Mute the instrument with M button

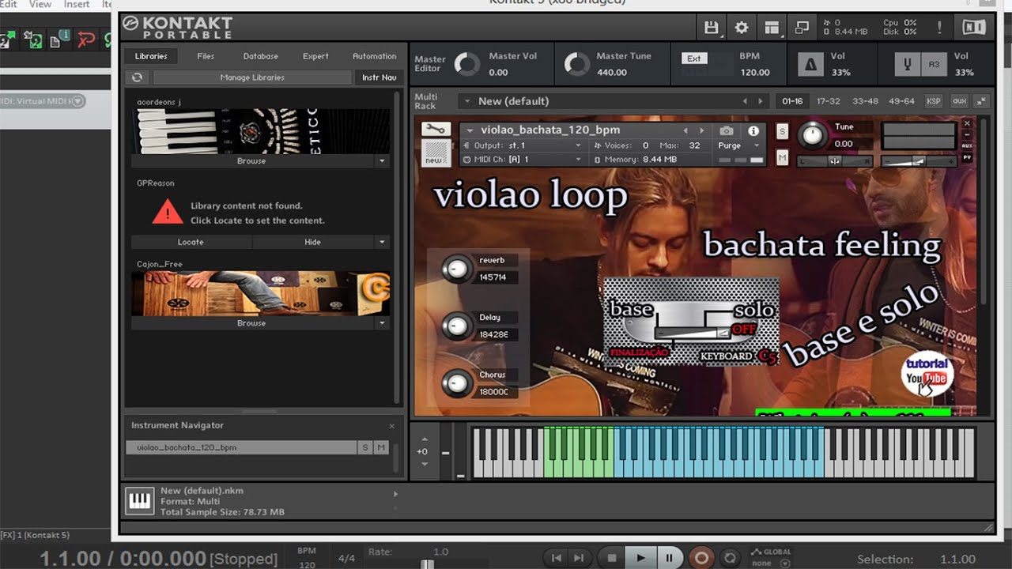(783, 158)
